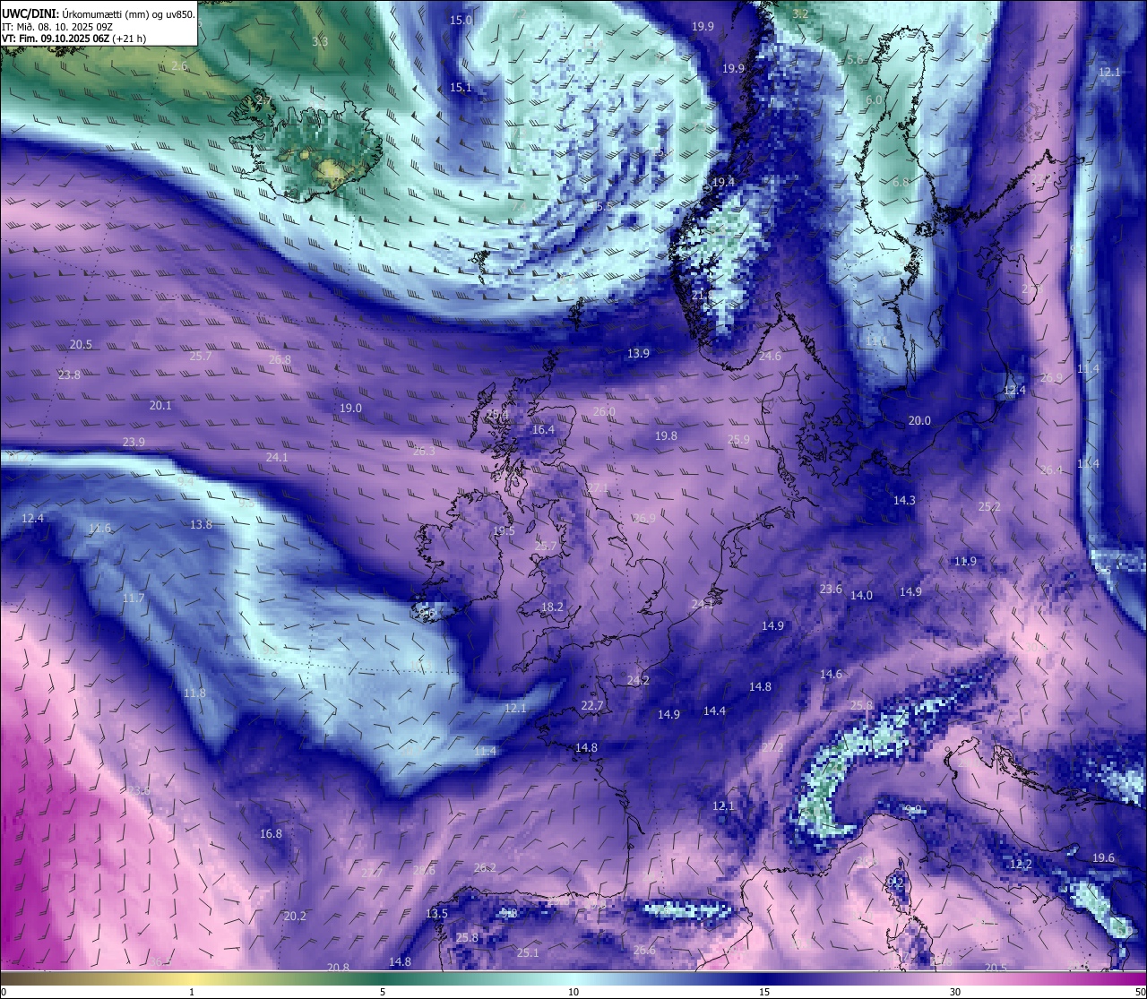Click the 23.8 value on the map
The image size is (1147, 999).
click(x=69, y=375)
